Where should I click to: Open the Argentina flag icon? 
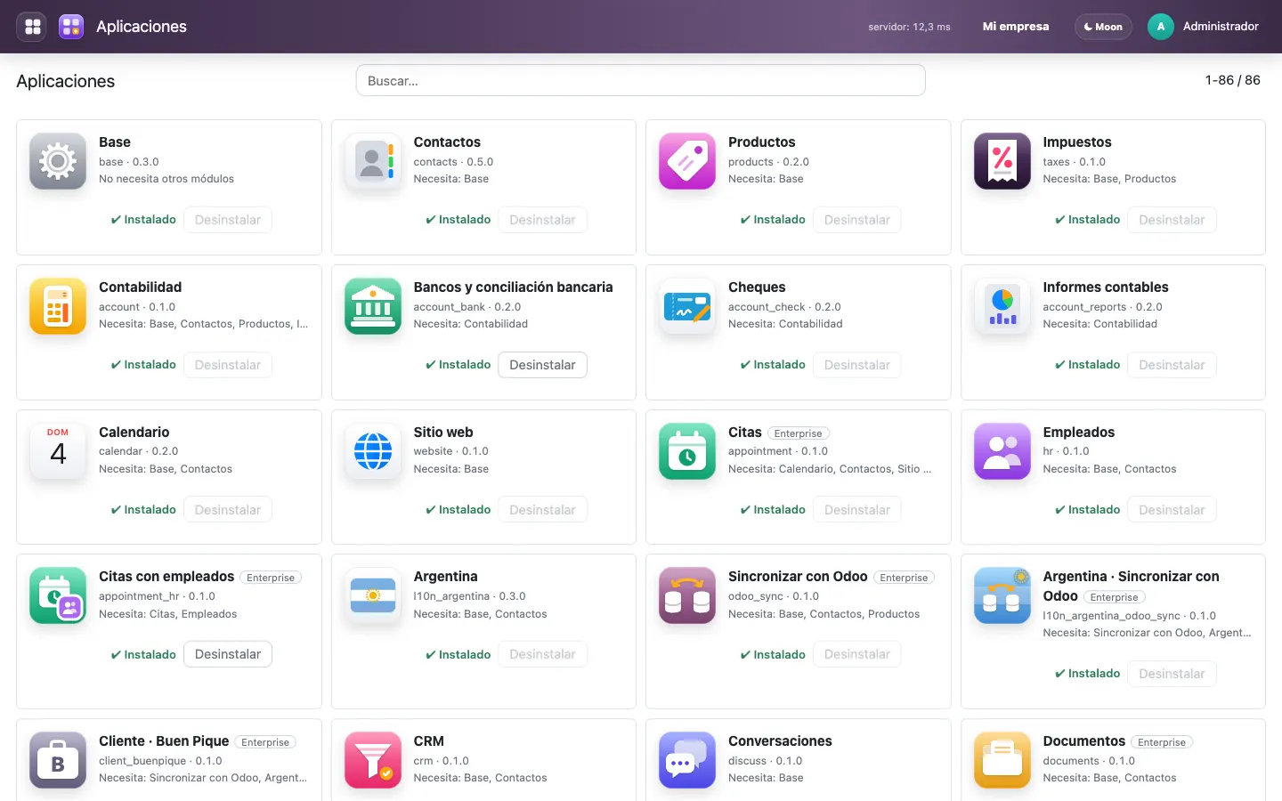click(x=373, y=595)
